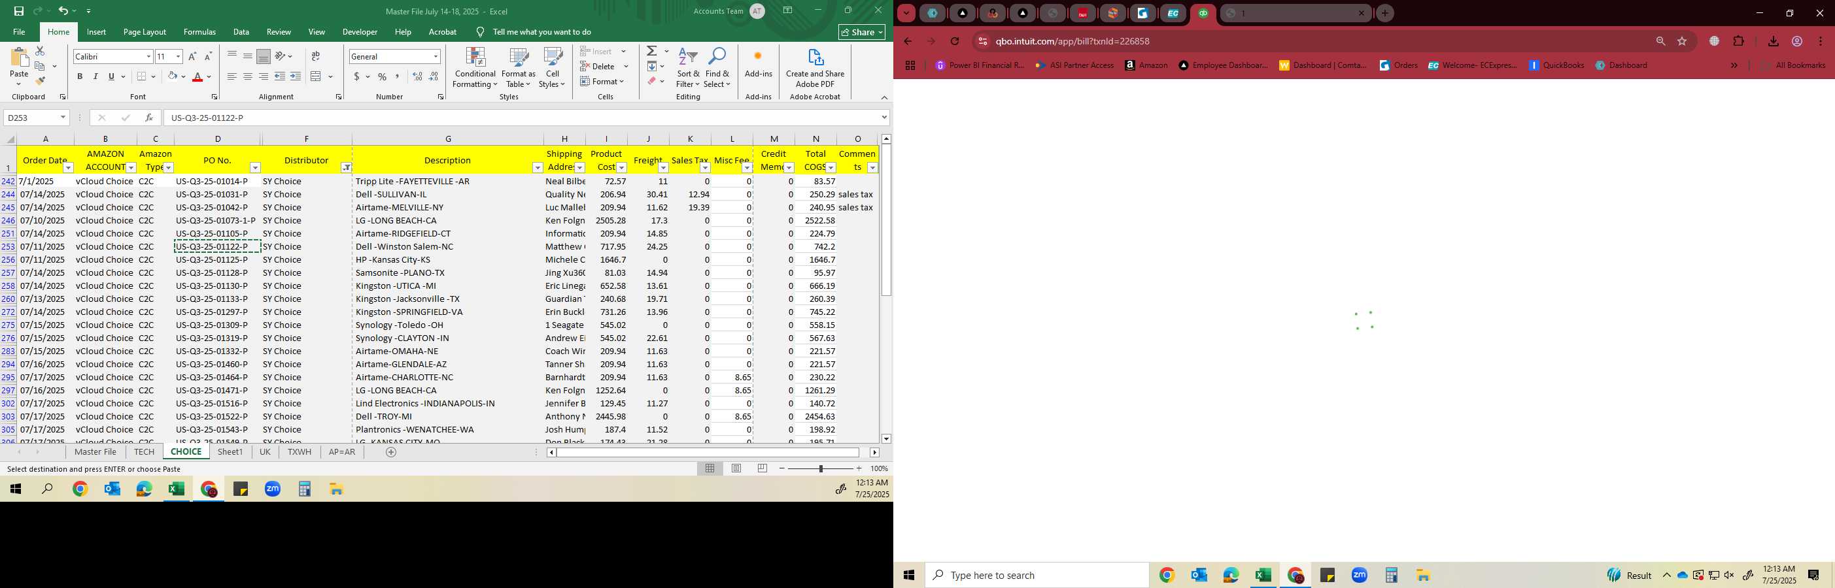Viewport: 1835px width, 588px height.
Task: Click the Chrome address bar URL
Action: [1072, 41]
